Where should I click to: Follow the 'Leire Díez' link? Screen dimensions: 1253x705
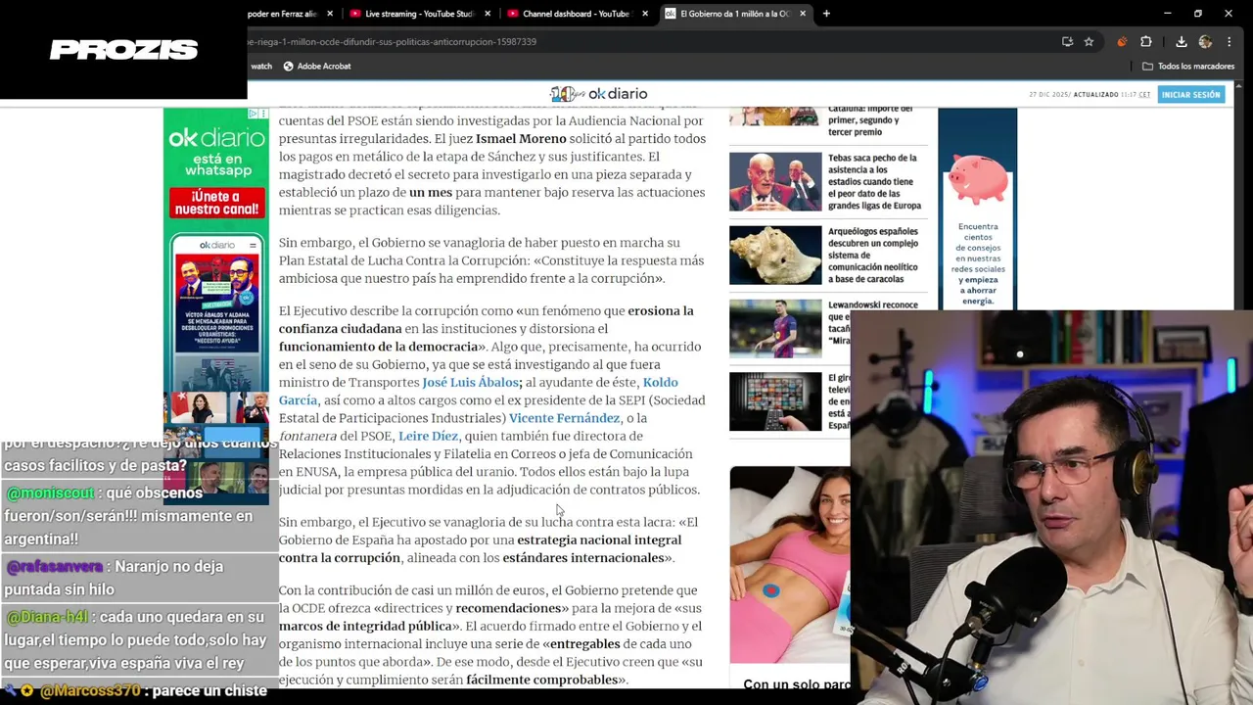[428, 436]
